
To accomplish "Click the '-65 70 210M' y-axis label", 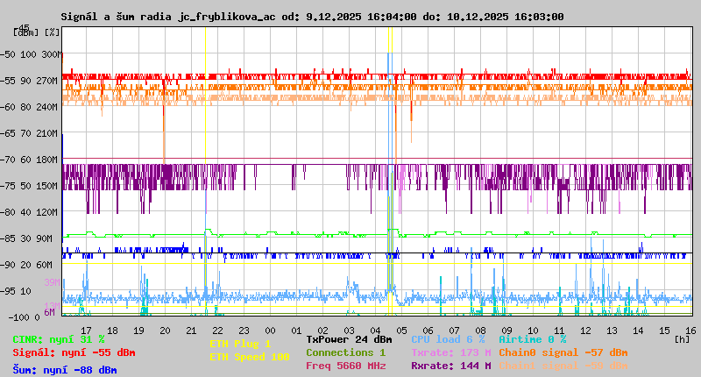I will tap(29, 133).
